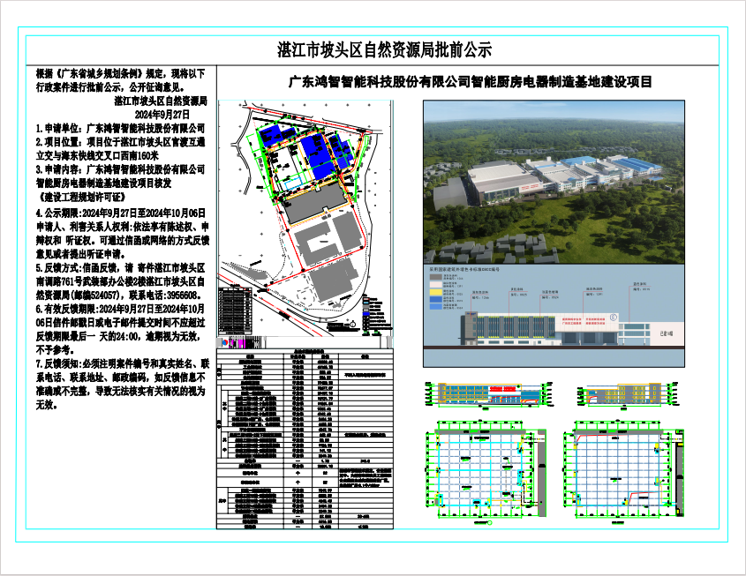Click item 1.申请单位 line
746x576 pixels.
point(120,128)
